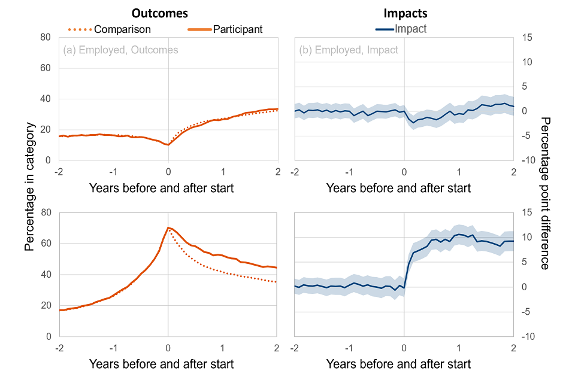
Task: Select the Participant legend label
Action: pyautogui.click(x=238, y=29)
